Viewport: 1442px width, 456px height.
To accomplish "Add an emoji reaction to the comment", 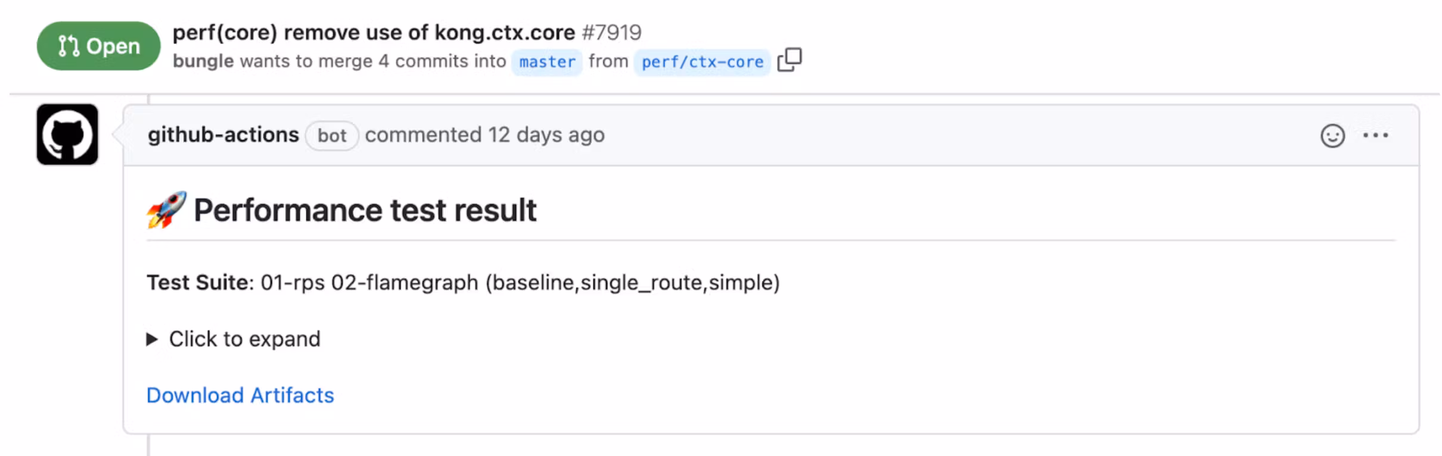I will point(1332,136).
